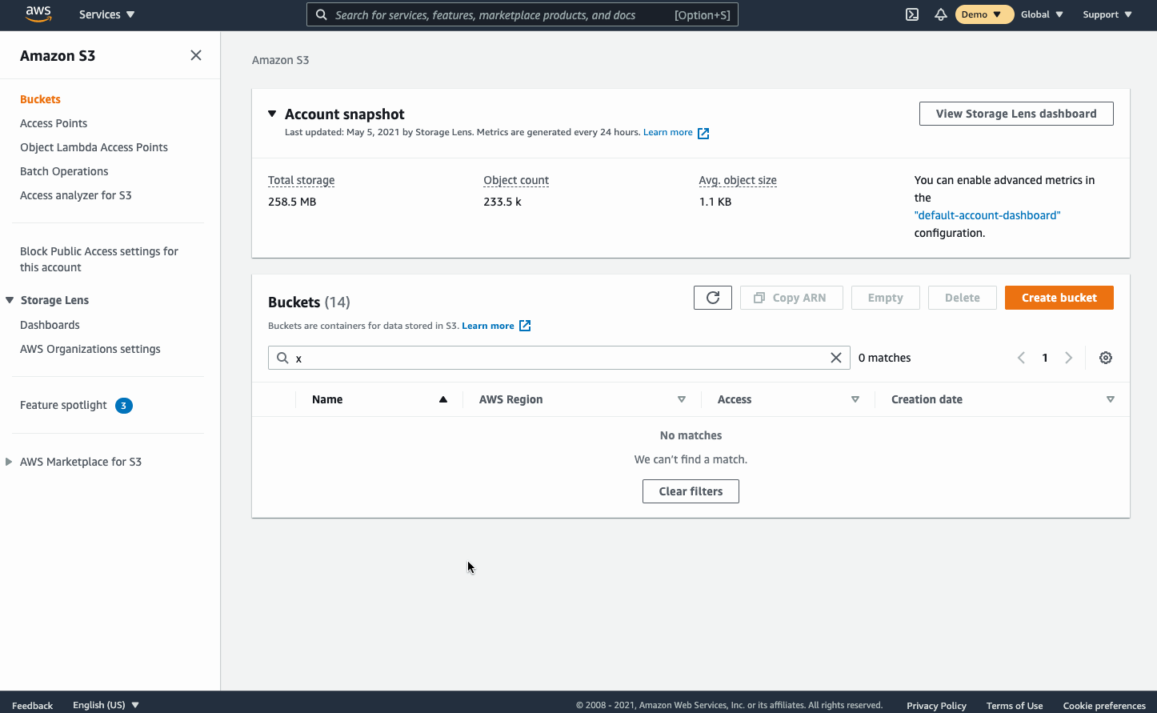Viewport: 1157px width, 713px height.
Task: Open the buckets table preferences gear
Action: click(x=1105, y=358)
